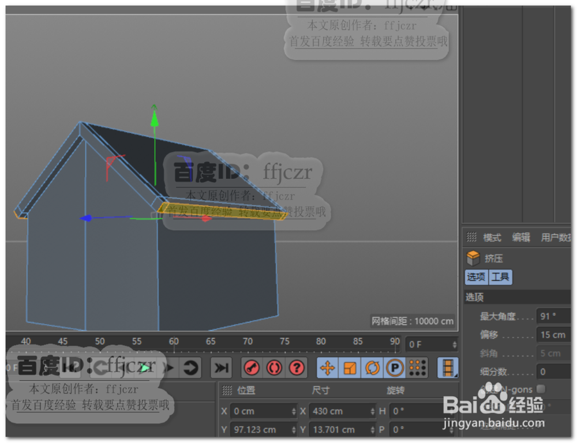Click the 偏移 field showing 15 cm
Screen dimensions: 577x443
[553, 335]
